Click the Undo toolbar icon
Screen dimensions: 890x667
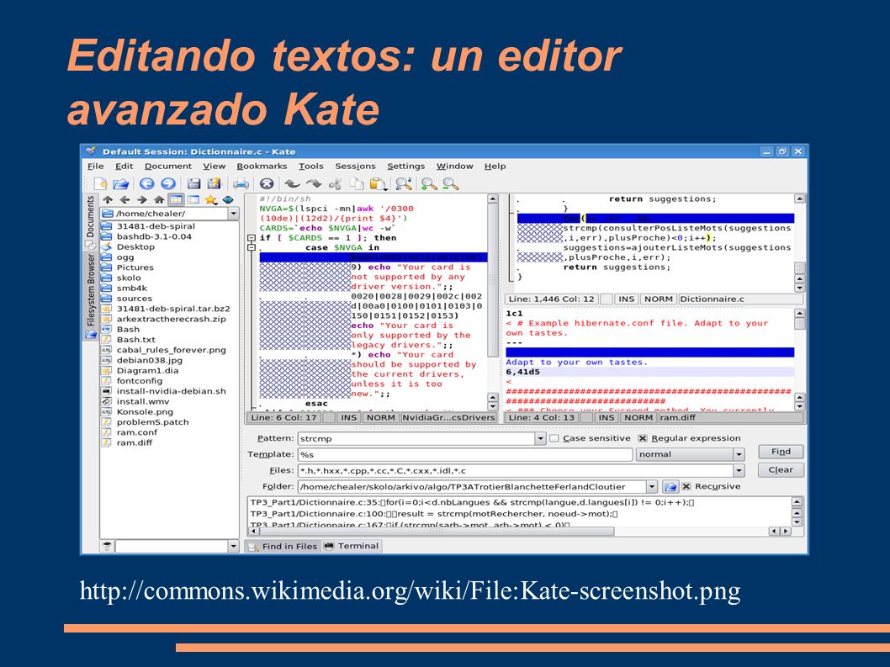[292, 184]
